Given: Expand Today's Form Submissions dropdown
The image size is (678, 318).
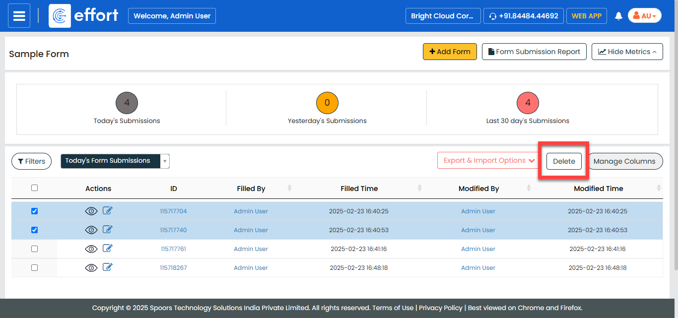Looking at the screenshot, I should pyautogui.click(x=165, y=161).
